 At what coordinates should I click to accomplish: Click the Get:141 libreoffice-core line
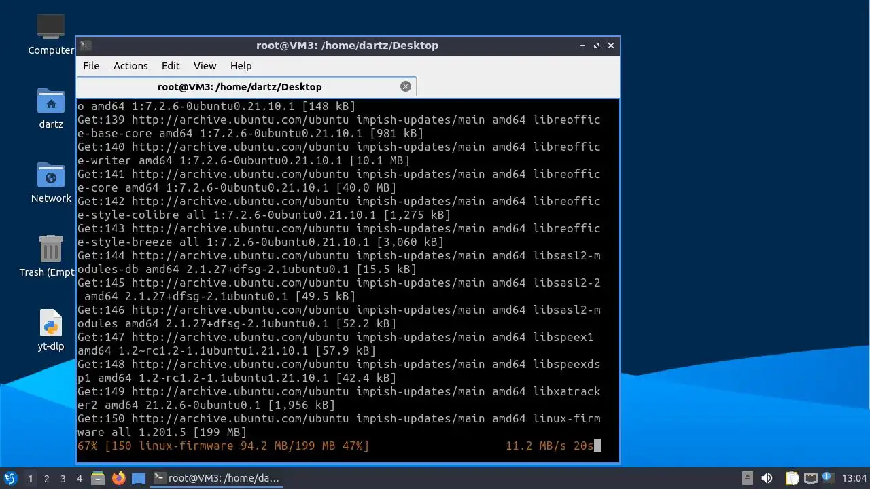click(x=339, y=181)
